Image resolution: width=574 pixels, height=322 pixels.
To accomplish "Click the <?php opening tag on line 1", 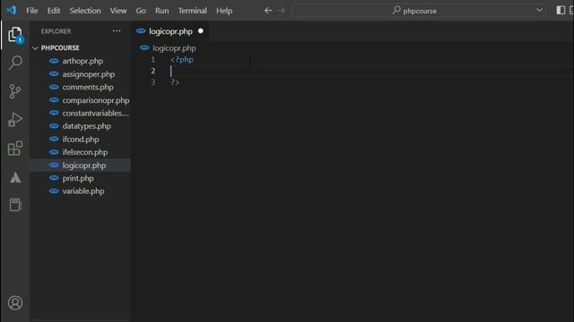I will click(x=182, y=60).
